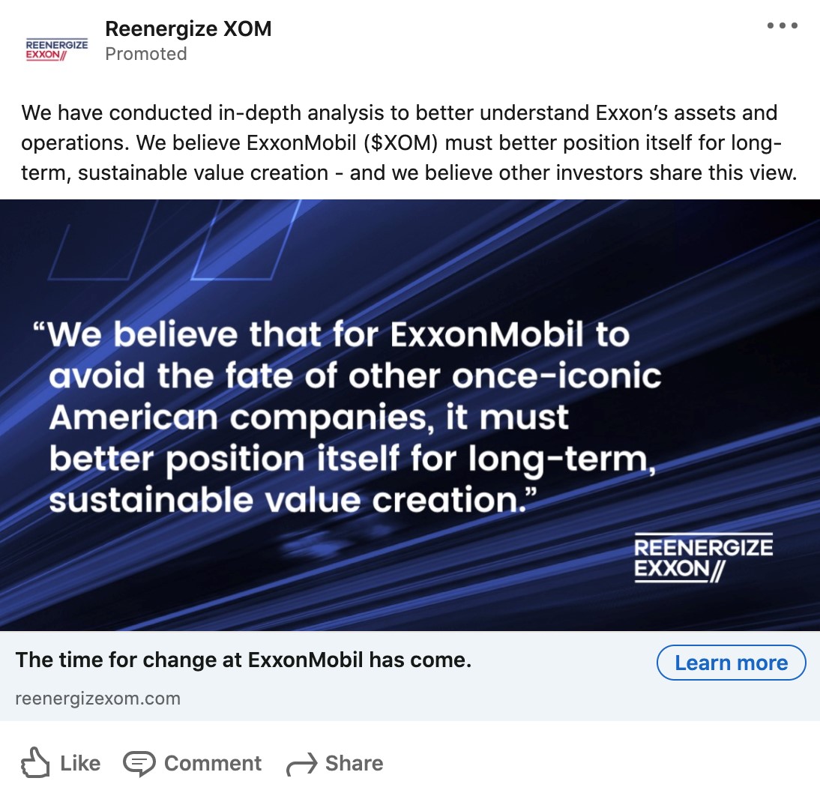Open the three-dot post options menu
This screenshot has height=802, width=820.
(x=782, y=26)
